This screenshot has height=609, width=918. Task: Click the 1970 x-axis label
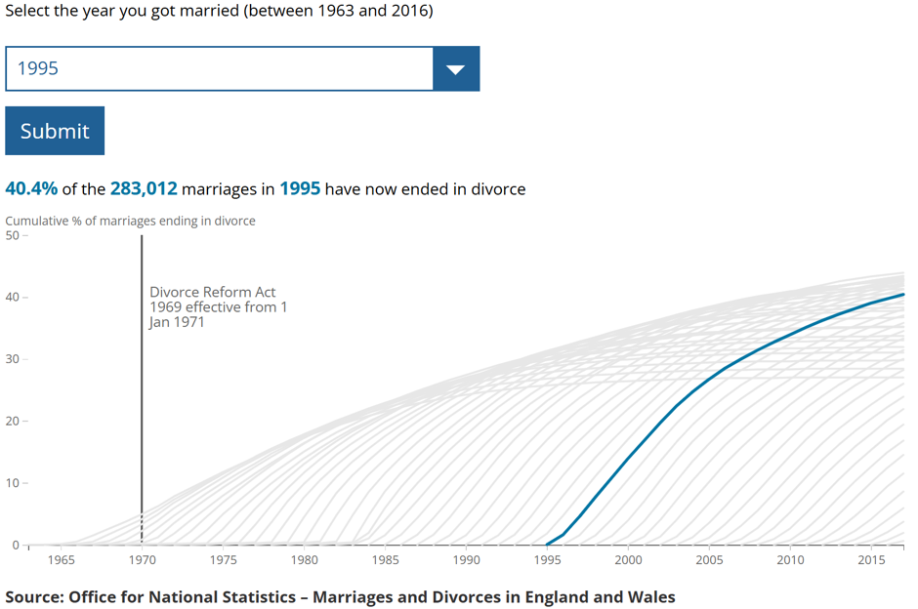[x=143, y=560]
